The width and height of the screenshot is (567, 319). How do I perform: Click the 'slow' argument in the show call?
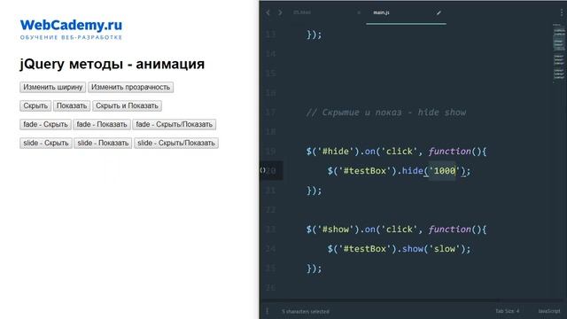445,249
